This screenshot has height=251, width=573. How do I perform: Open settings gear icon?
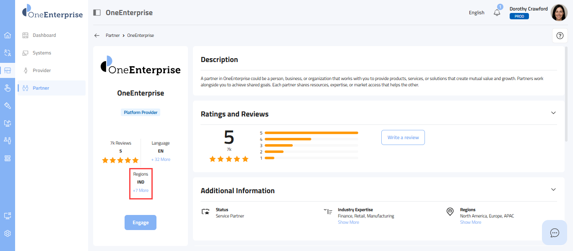coord(8,233)
